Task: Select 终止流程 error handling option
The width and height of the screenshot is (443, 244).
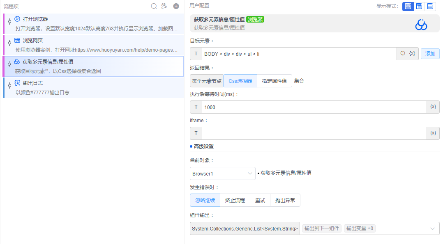Action: pyautogui.click(x=235, y=200)
